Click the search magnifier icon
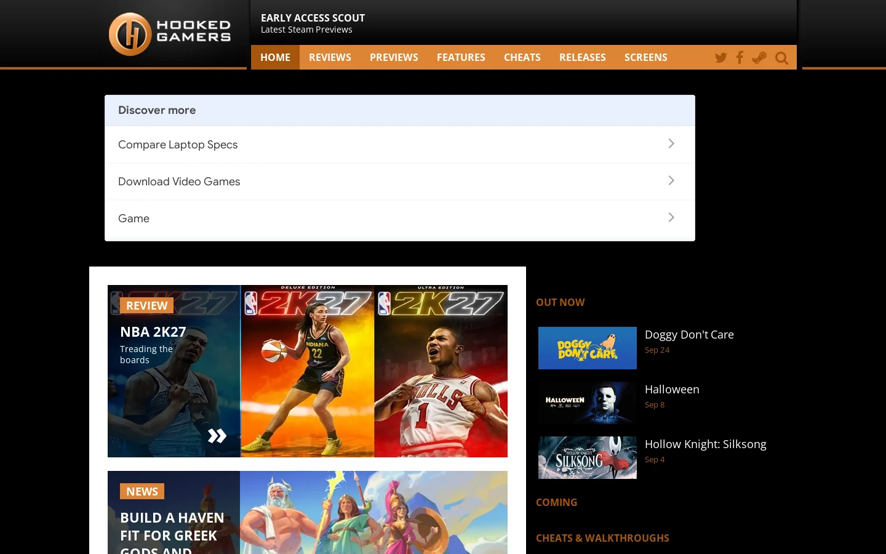The width and height of the screenshot is (886, 554). point(781,58)
